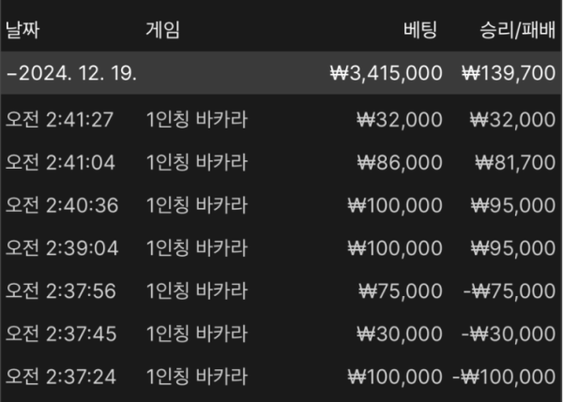This screenshot has width=563, height=402.
Task: Click the ₩86,000 bet amount
Action: pyautogui.click(x=400, y=162)
